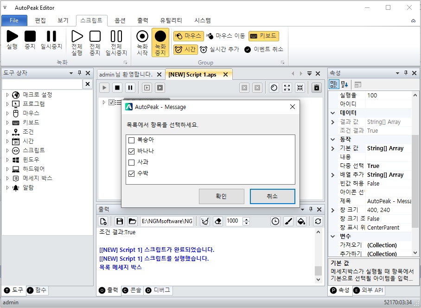Run the script with 실행 button

pyautogui.click(x=12, y=39)
